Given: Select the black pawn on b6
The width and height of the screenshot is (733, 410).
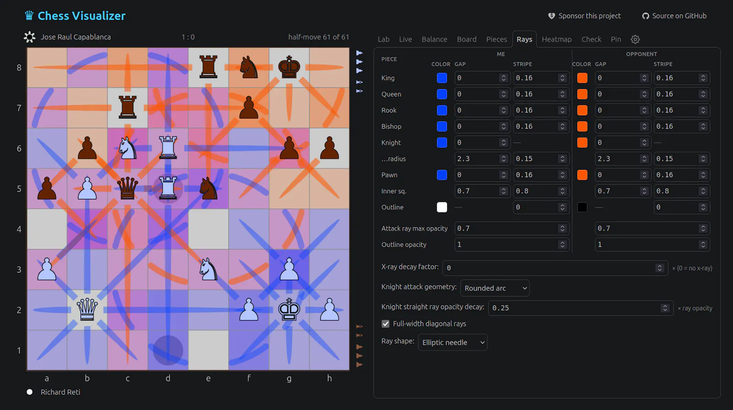Looking at the screenshot, I should [x=87, y=148].
